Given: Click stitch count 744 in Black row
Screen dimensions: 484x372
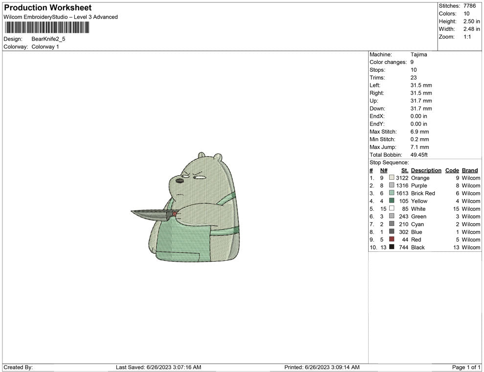Looking at the screenshot, I should [404, 247].
